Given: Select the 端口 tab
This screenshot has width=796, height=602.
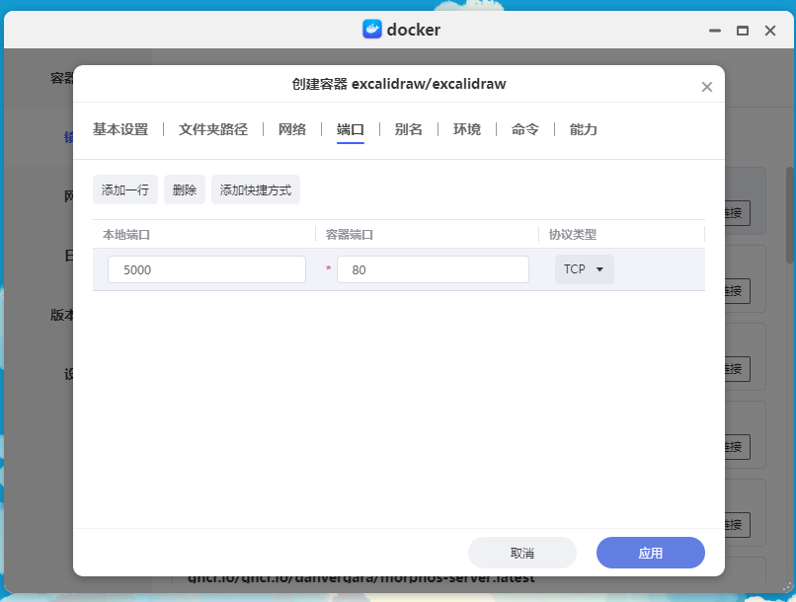Looking at the screenshot, I should pyautogui.click(x=351, y=130).
